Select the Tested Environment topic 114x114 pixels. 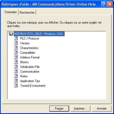point(33,86)
